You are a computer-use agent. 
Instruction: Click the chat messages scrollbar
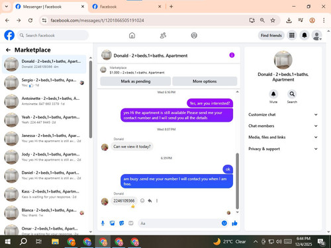238,181
